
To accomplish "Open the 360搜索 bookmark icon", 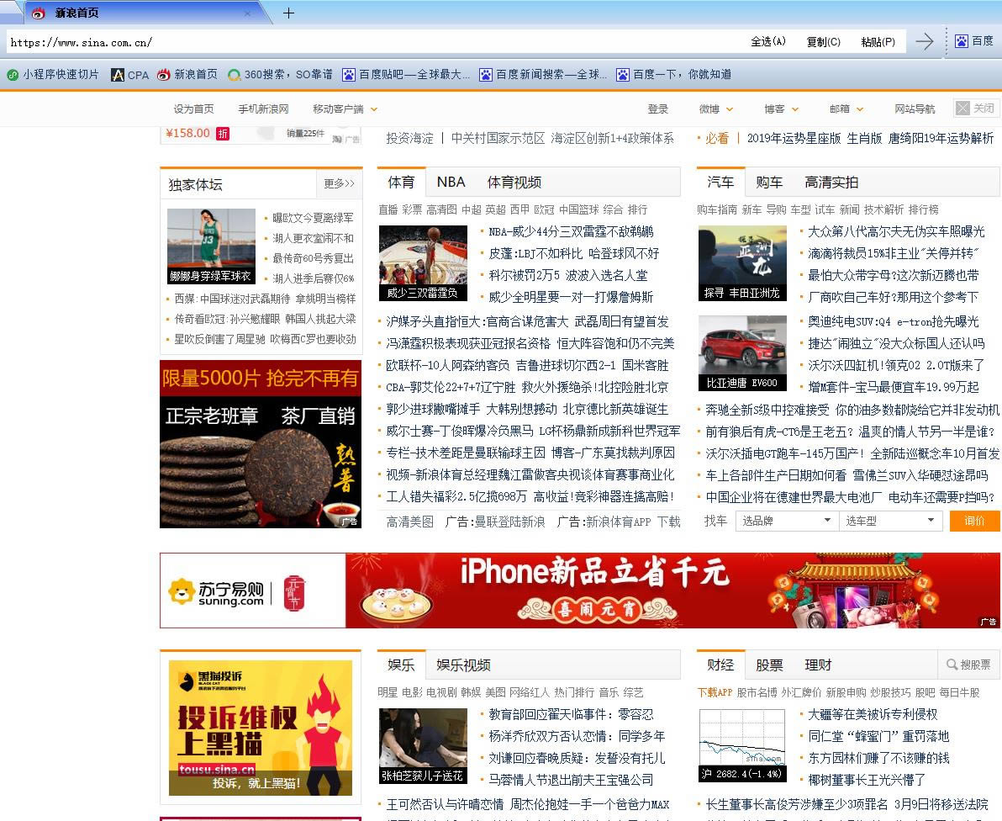I will point(234,75).
